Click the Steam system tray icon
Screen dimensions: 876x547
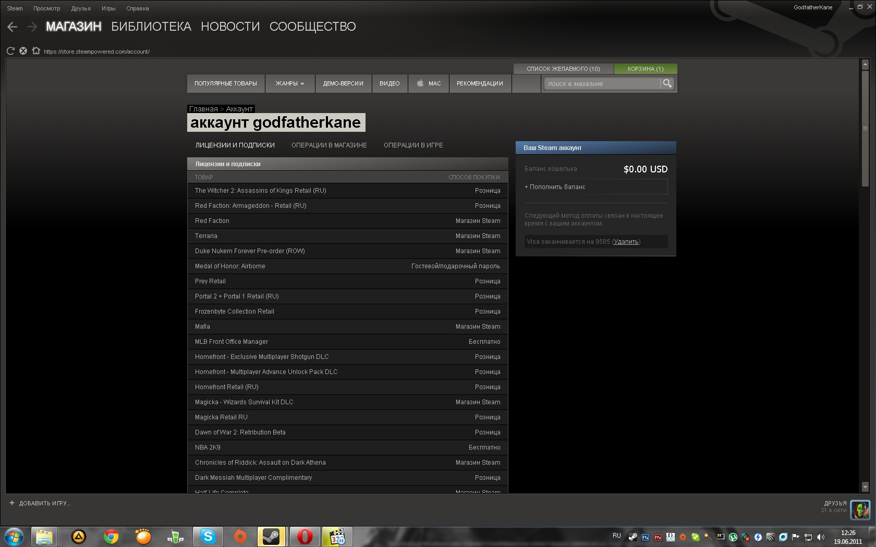[x=632, y=537]
